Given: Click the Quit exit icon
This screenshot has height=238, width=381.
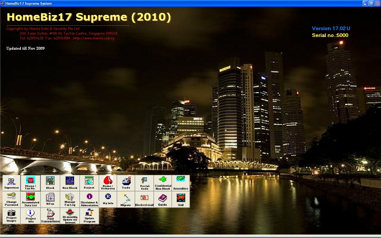Looking at the screenshot, I should [181, 199].
